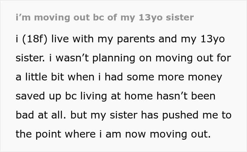Click the phrase "a little bit"
This screenshot has height=152, width=247.
click(x=40, y=77)
